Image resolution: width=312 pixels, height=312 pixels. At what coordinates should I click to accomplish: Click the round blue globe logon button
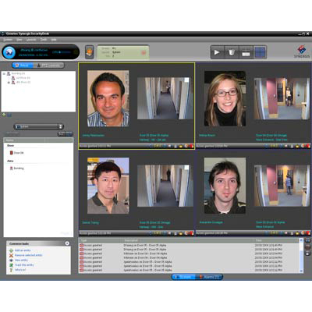[x=9, y=52]
